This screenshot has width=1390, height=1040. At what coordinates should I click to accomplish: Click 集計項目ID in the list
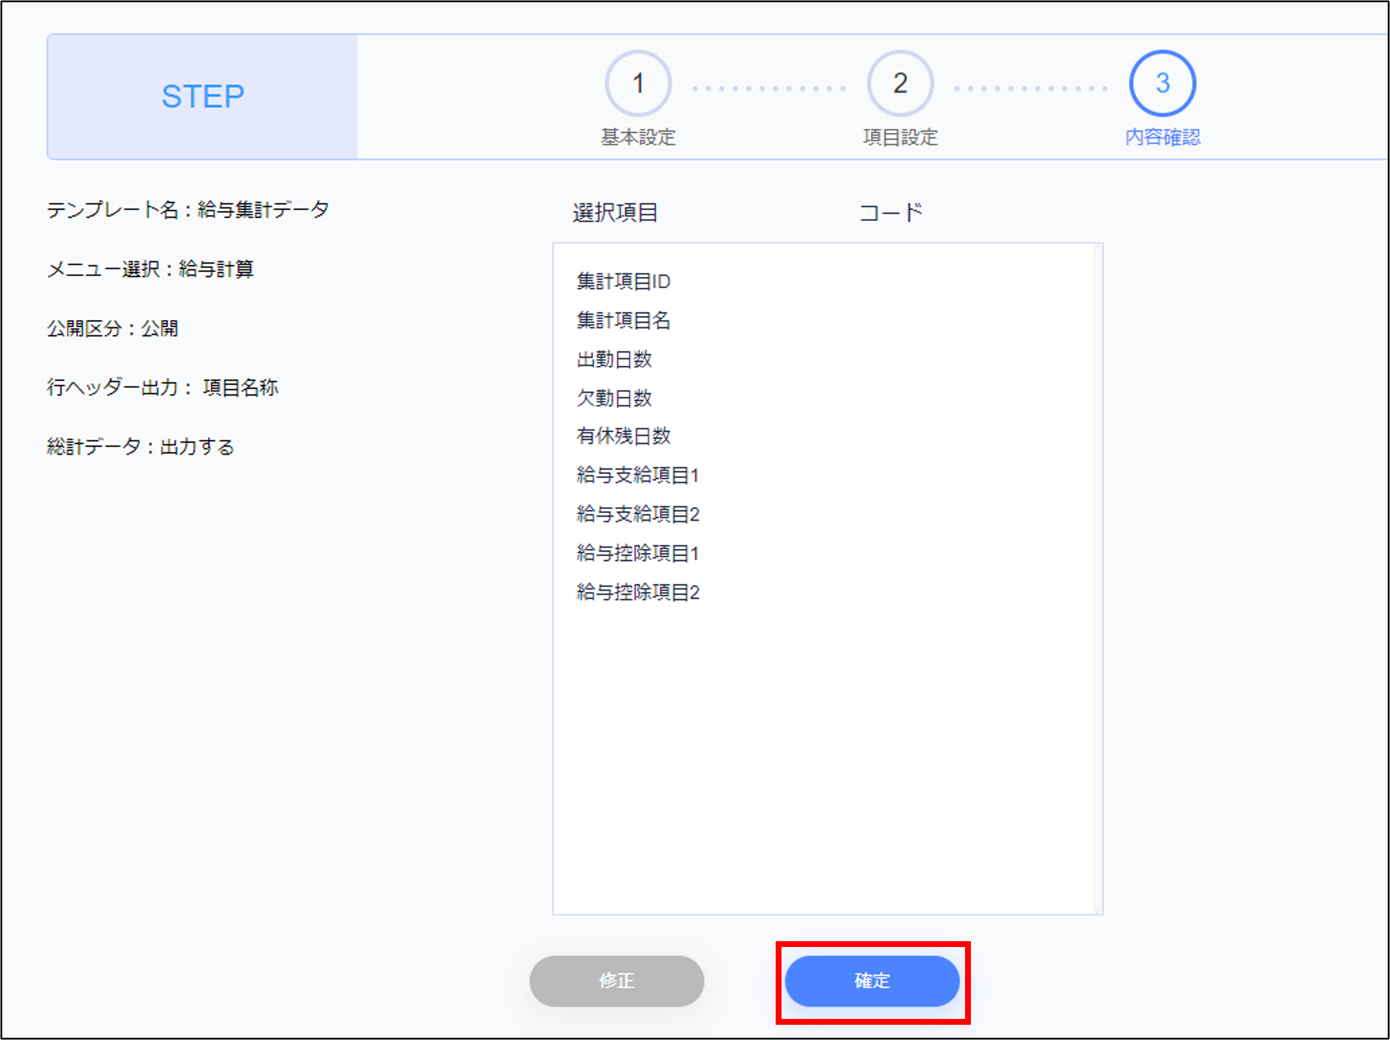click(623, 281)
